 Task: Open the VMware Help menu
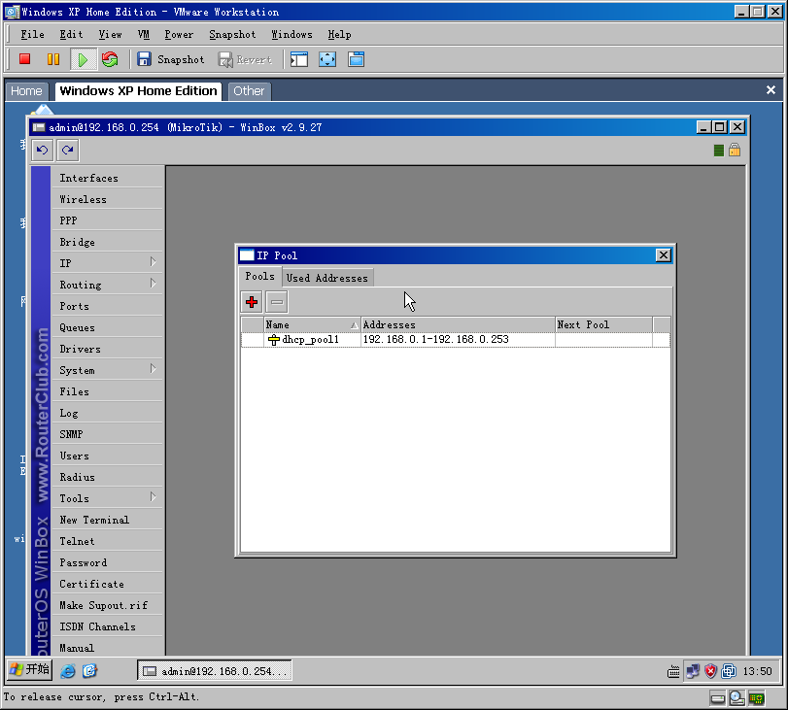(340, 35)
